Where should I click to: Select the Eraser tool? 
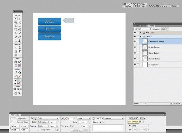point(20,37)
